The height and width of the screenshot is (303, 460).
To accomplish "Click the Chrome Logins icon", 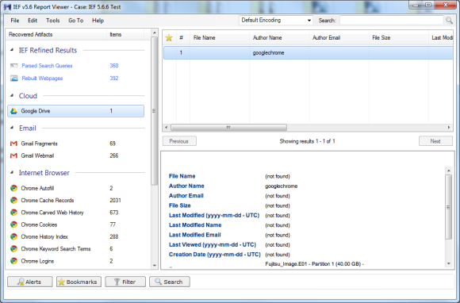I will (13, 261).
